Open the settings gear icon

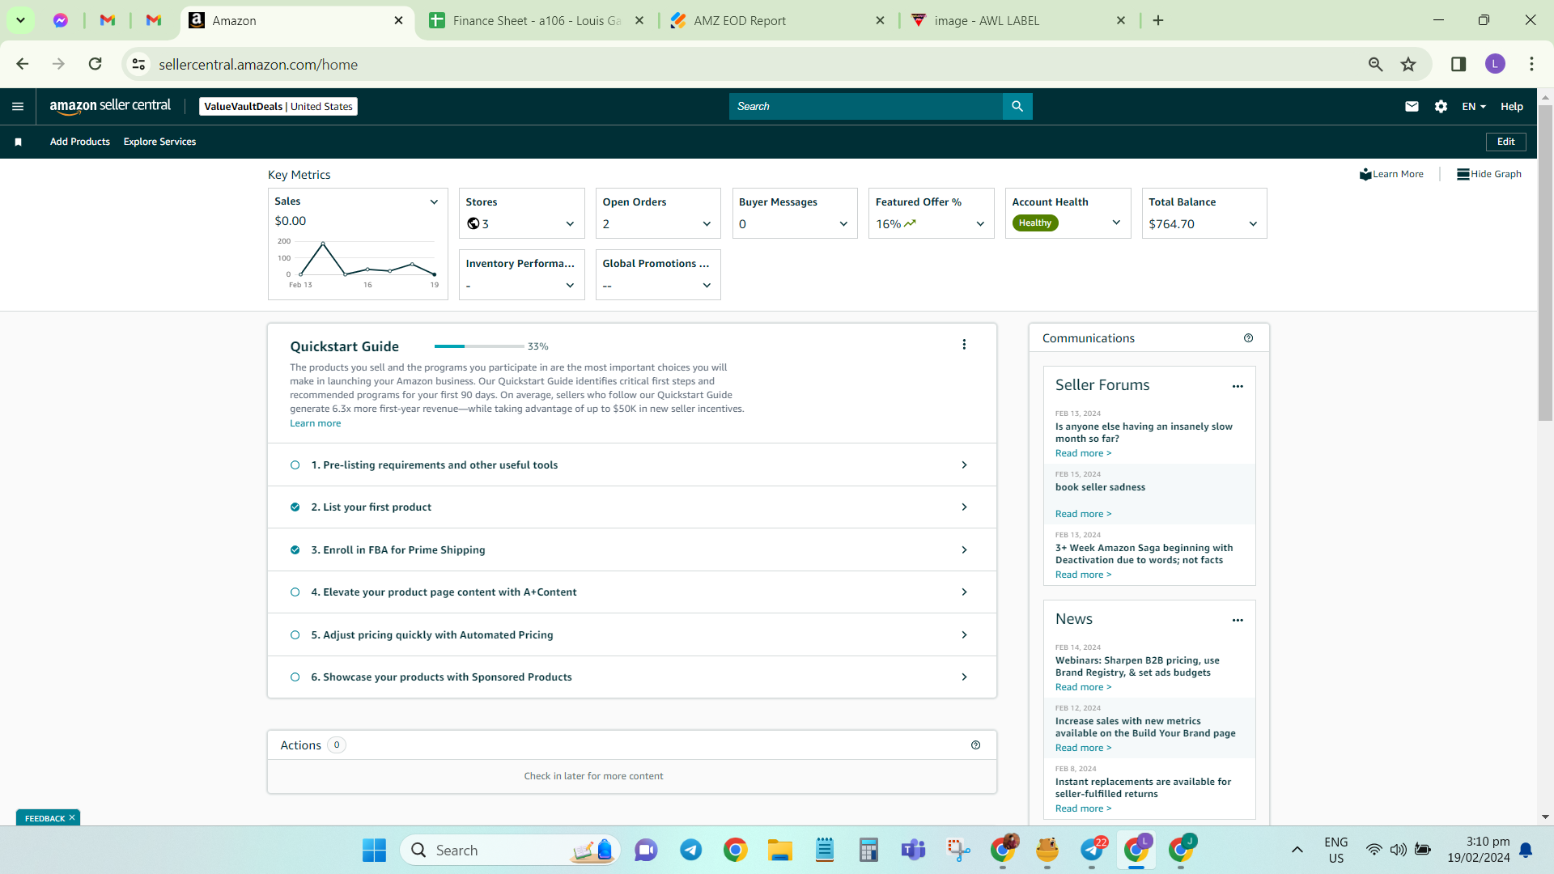pyautogui.click(x=1441, y=106)
